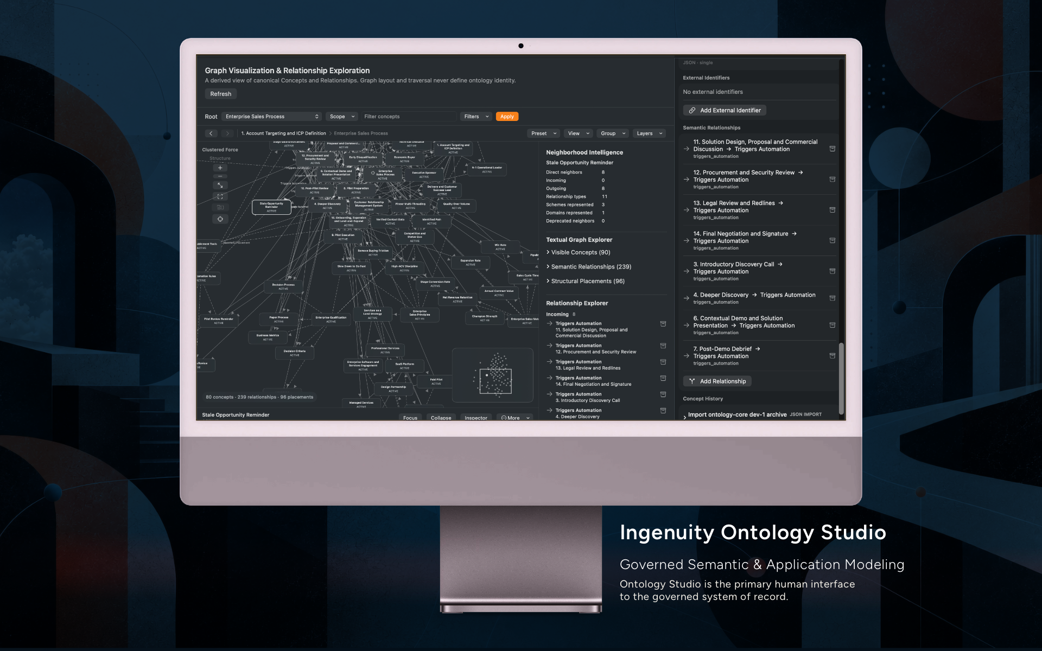Open the Layers dropdown
This screenshot has width=1042, height=651.
(x=649, y=133)
